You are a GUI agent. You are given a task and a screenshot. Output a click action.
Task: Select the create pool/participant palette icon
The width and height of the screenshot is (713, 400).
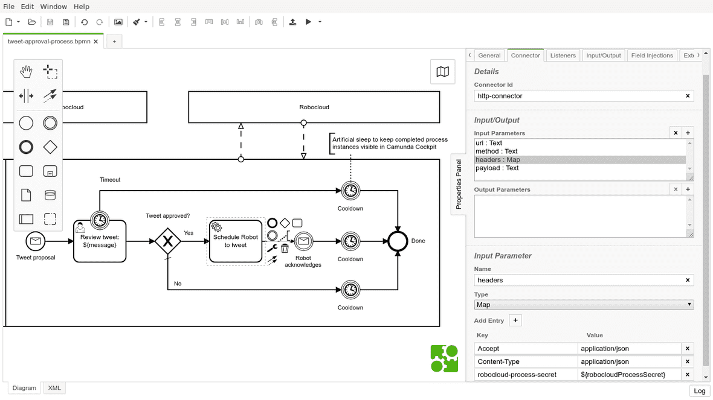click(x=26, y=219)
